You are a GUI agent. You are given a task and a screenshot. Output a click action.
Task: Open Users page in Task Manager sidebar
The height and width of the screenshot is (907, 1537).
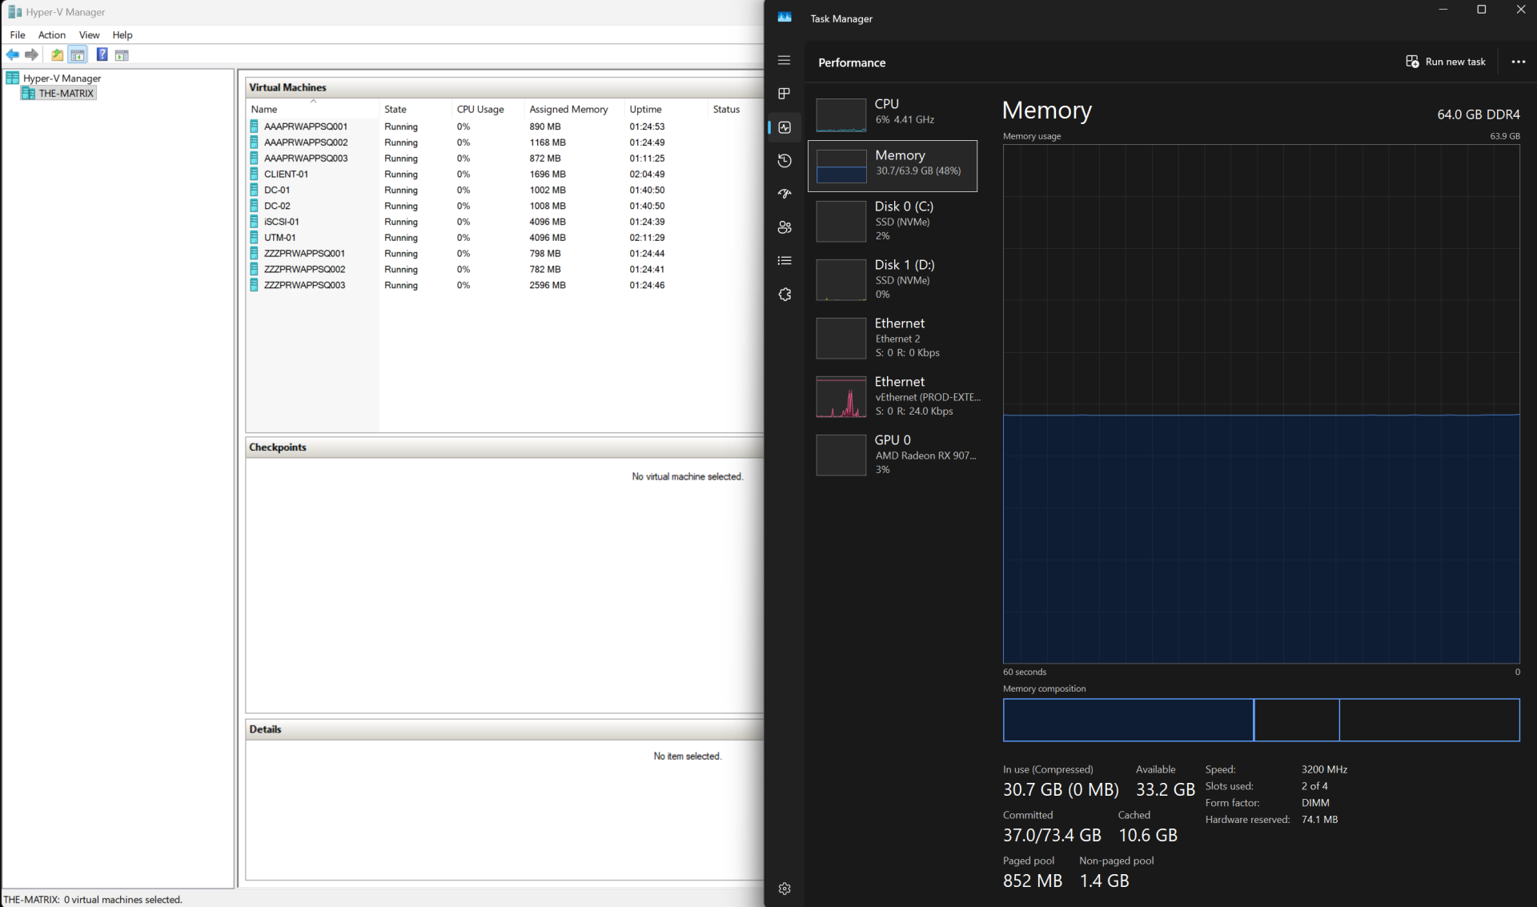pos(785,227)
